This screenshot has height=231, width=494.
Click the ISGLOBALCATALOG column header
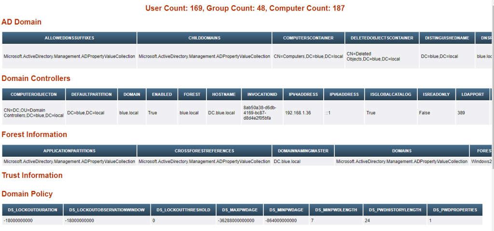tap(388, 95)
